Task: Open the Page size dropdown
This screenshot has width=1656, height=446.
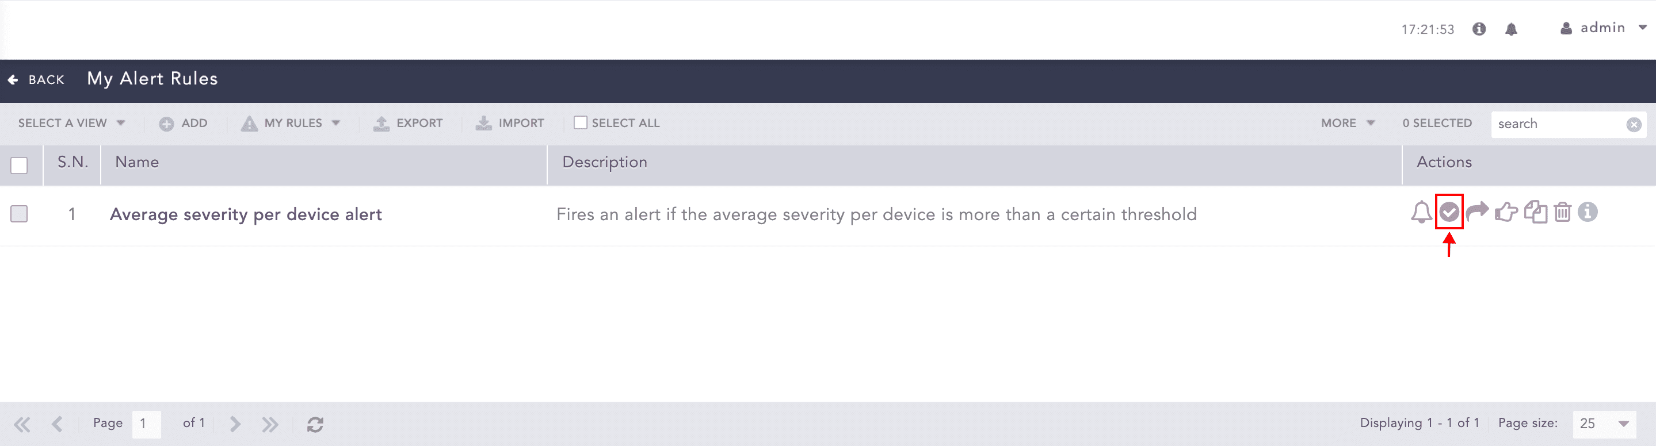Action: [x=1604, y=424]
